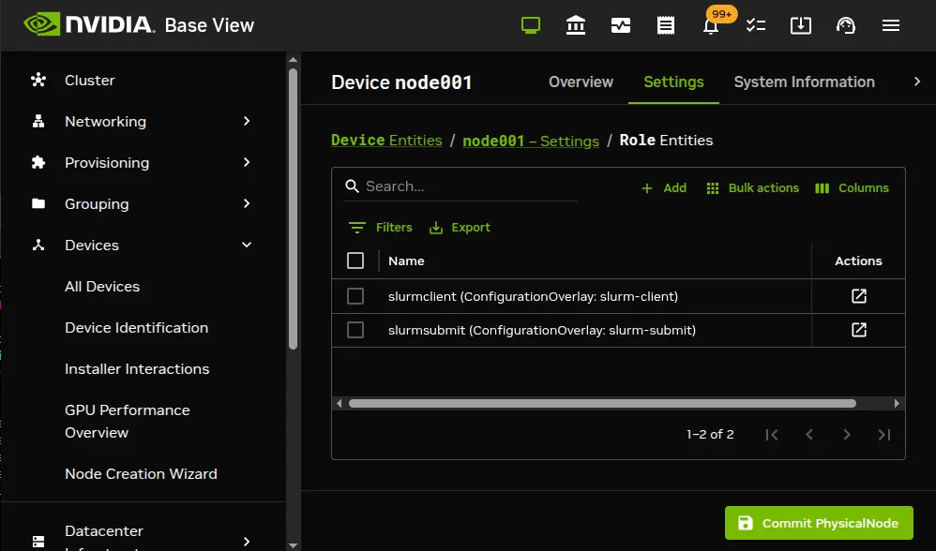Open the monitor view icon in header
936x551 pixels.
tap(531, 25)
